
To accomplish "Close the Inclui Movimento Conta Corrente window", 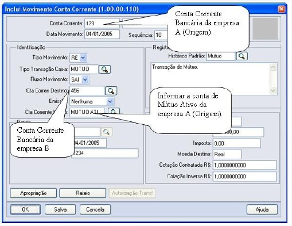I will pyautogui.click(x=281, y=9).
